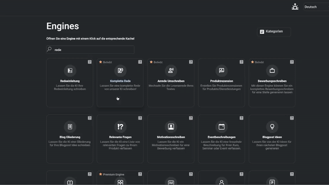Open the person icon engine tile

click(222, 182)
